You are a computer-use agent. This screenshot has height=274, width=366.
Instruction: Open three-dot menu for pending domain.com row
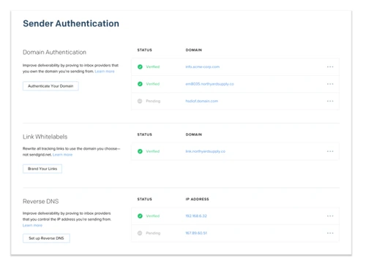(x=330, y=101)
